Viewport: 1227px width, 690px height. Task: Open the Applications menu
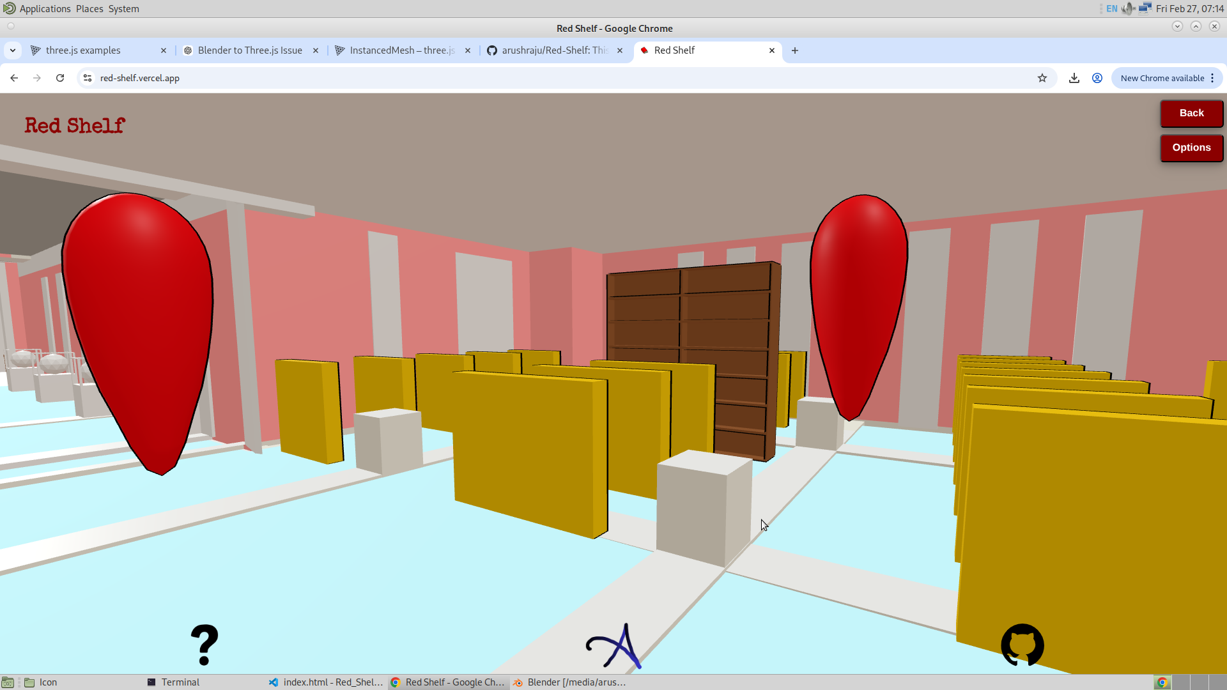[44, 8]
